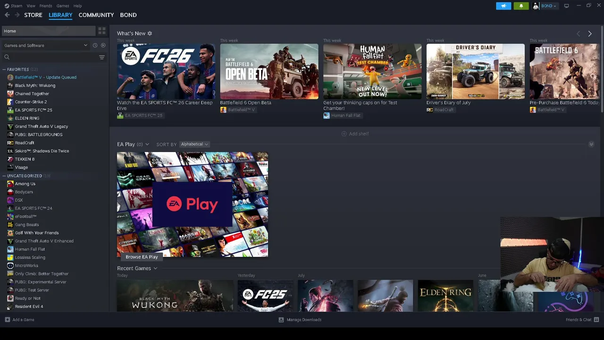Screen dimensions: 604x340
Task: Open the Friends menu
Action: click(x=46, y=6)
